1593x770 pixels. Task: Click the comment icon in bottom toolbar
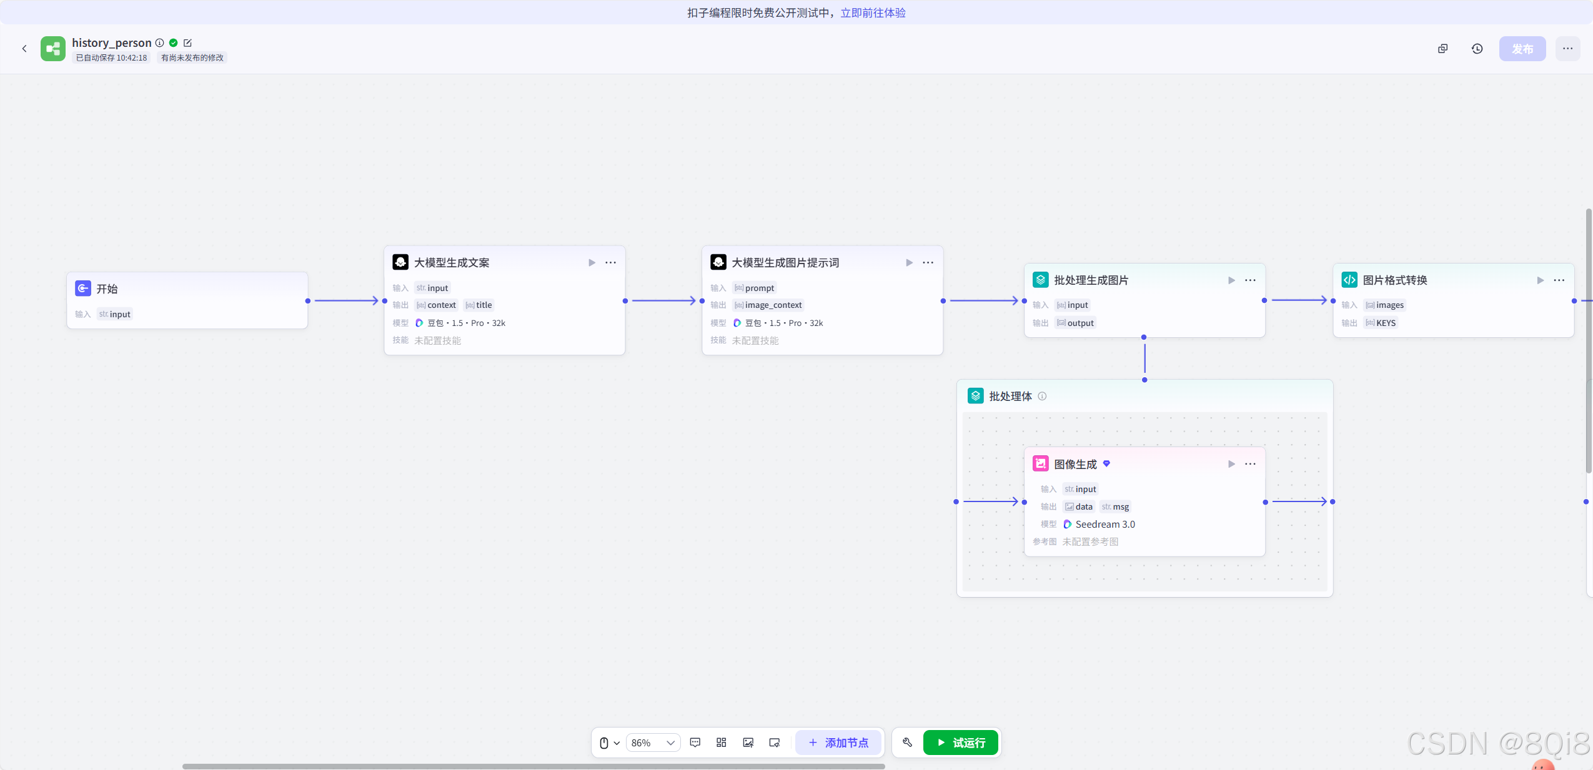click(x=695, y=743)
